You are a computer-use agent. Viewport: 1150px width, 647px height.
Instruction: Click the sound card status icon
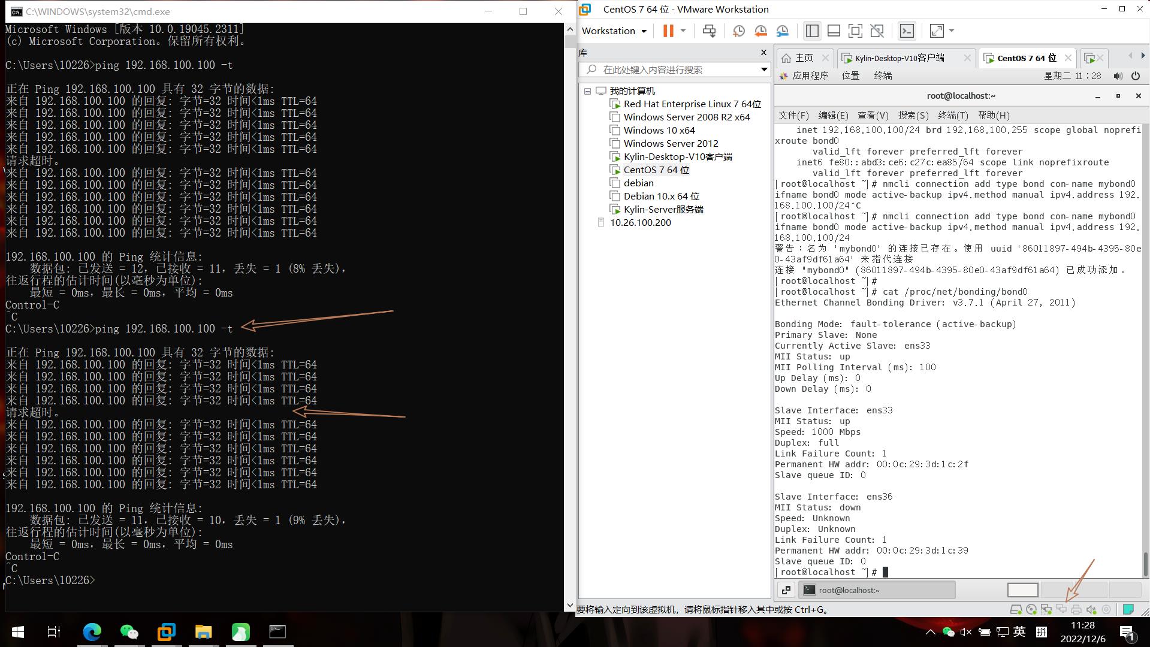click(x=1091, y=609)
